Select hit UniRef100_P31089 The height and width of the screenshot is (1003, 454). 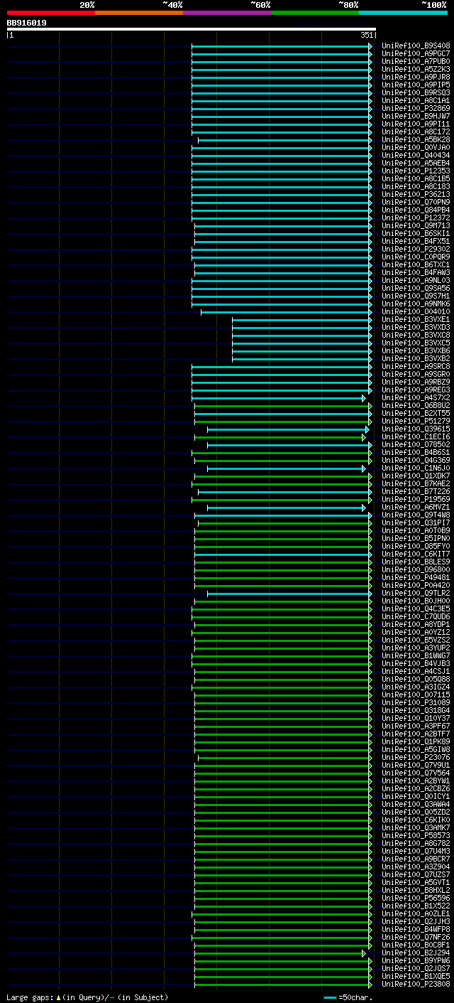[416, 703]
